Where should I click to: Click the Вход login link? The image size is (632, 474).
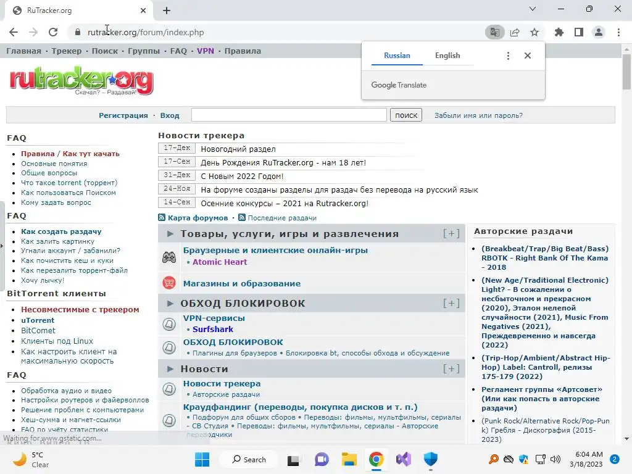click(170, 115)
